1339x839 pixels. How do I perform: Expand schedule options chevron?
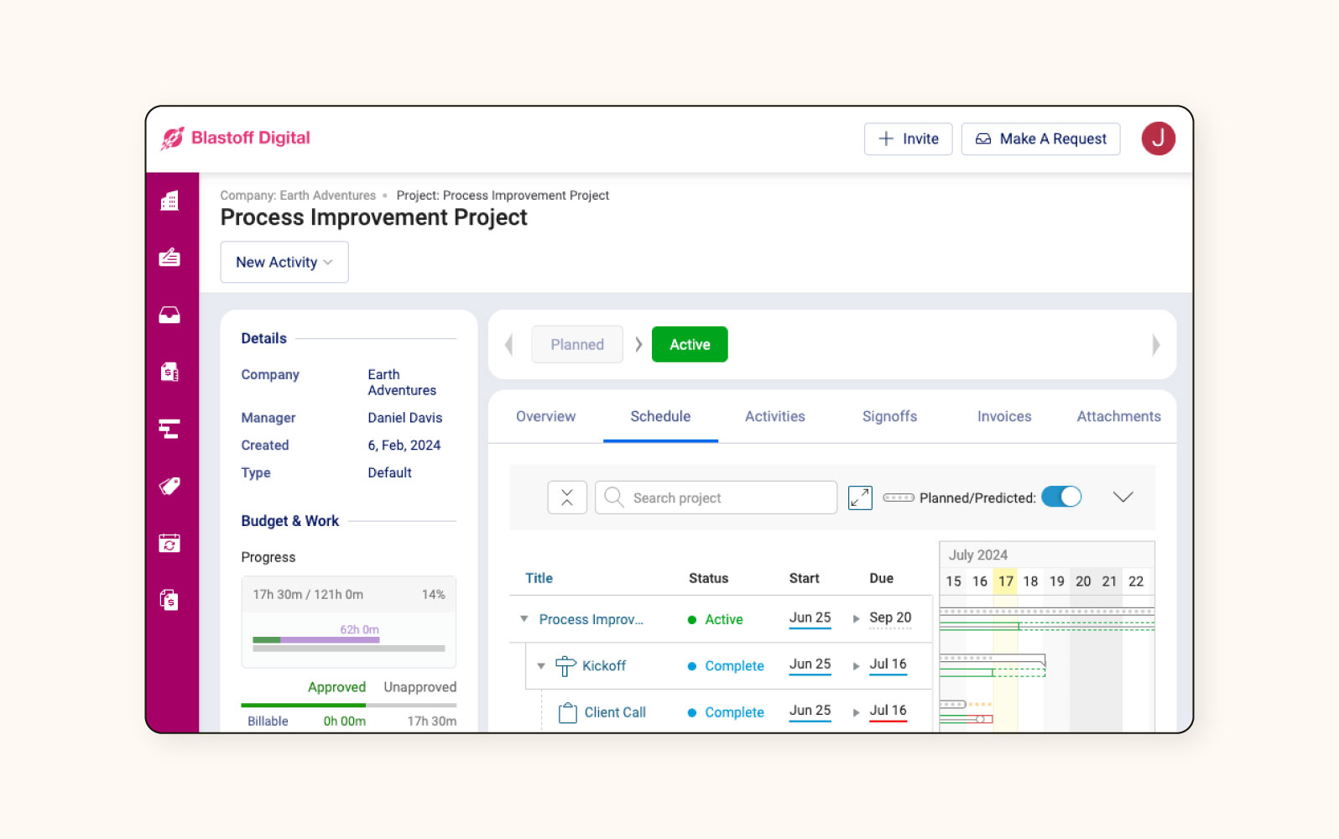[1123, 497]
